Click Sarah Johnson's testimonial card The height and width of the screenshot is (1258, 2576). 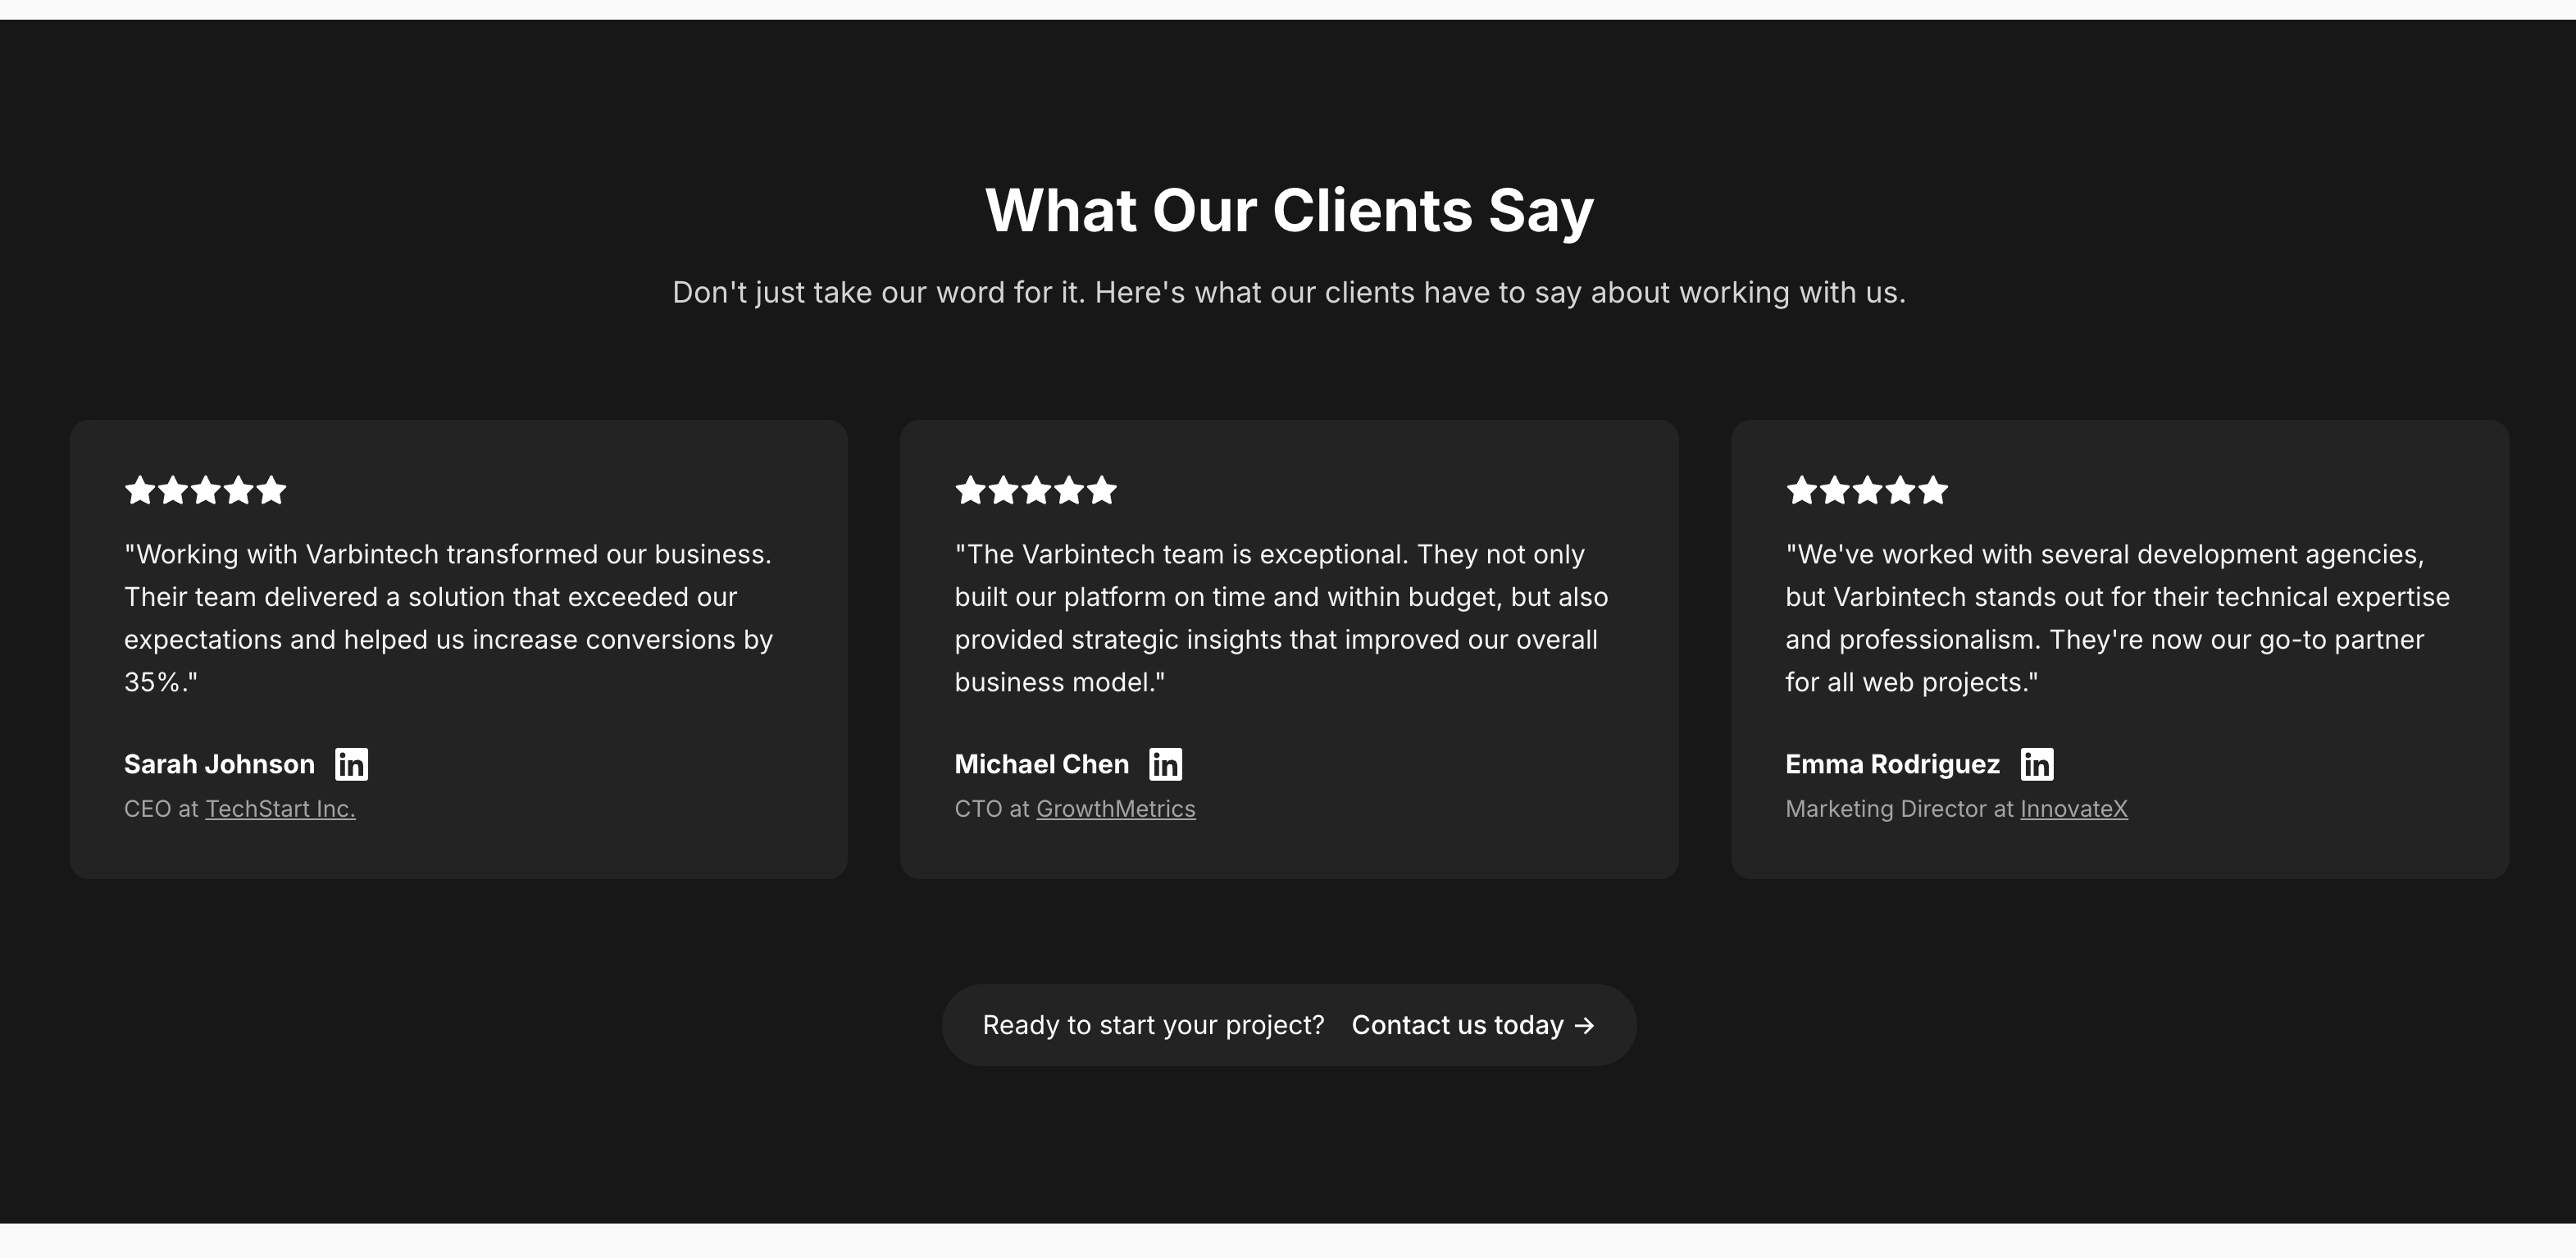(458, 650)
